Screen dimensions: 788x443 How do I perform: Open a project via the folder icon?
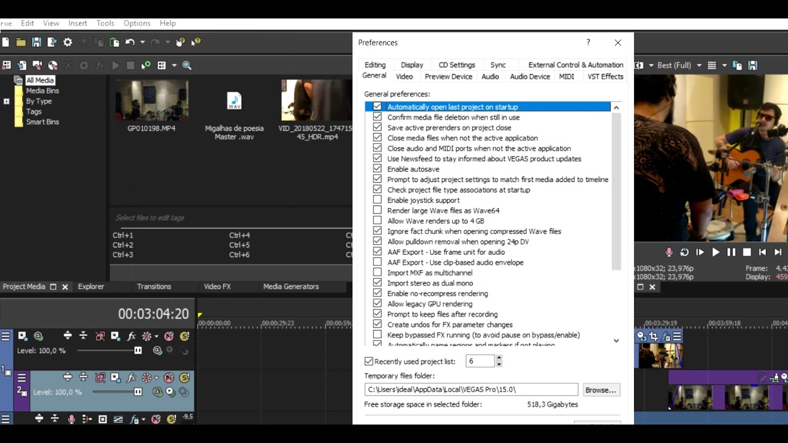(21, 42)
